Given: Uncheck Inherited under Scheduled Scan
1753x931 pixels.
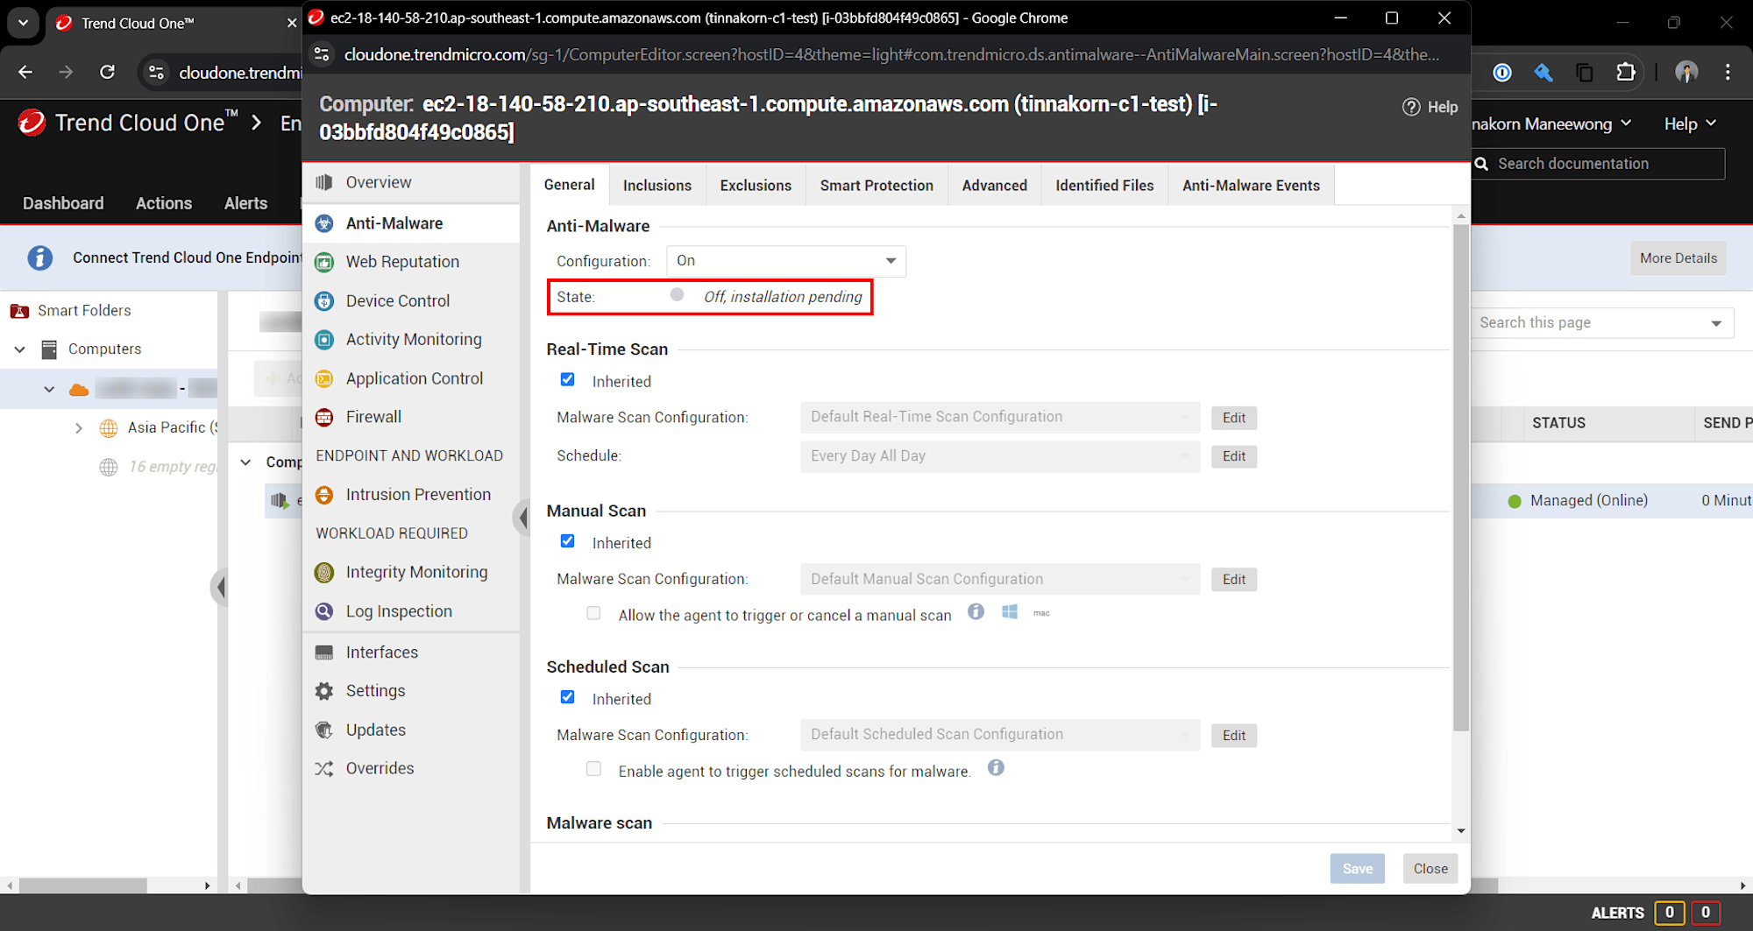Looking at the screenshot, I should tap(568, 697).
